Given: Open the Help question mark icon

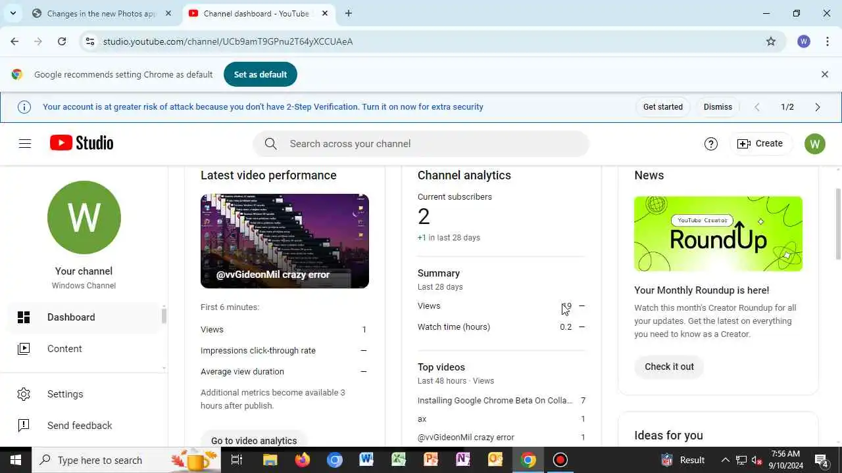Looking at the screenshot, I should (x=710, y=144).
